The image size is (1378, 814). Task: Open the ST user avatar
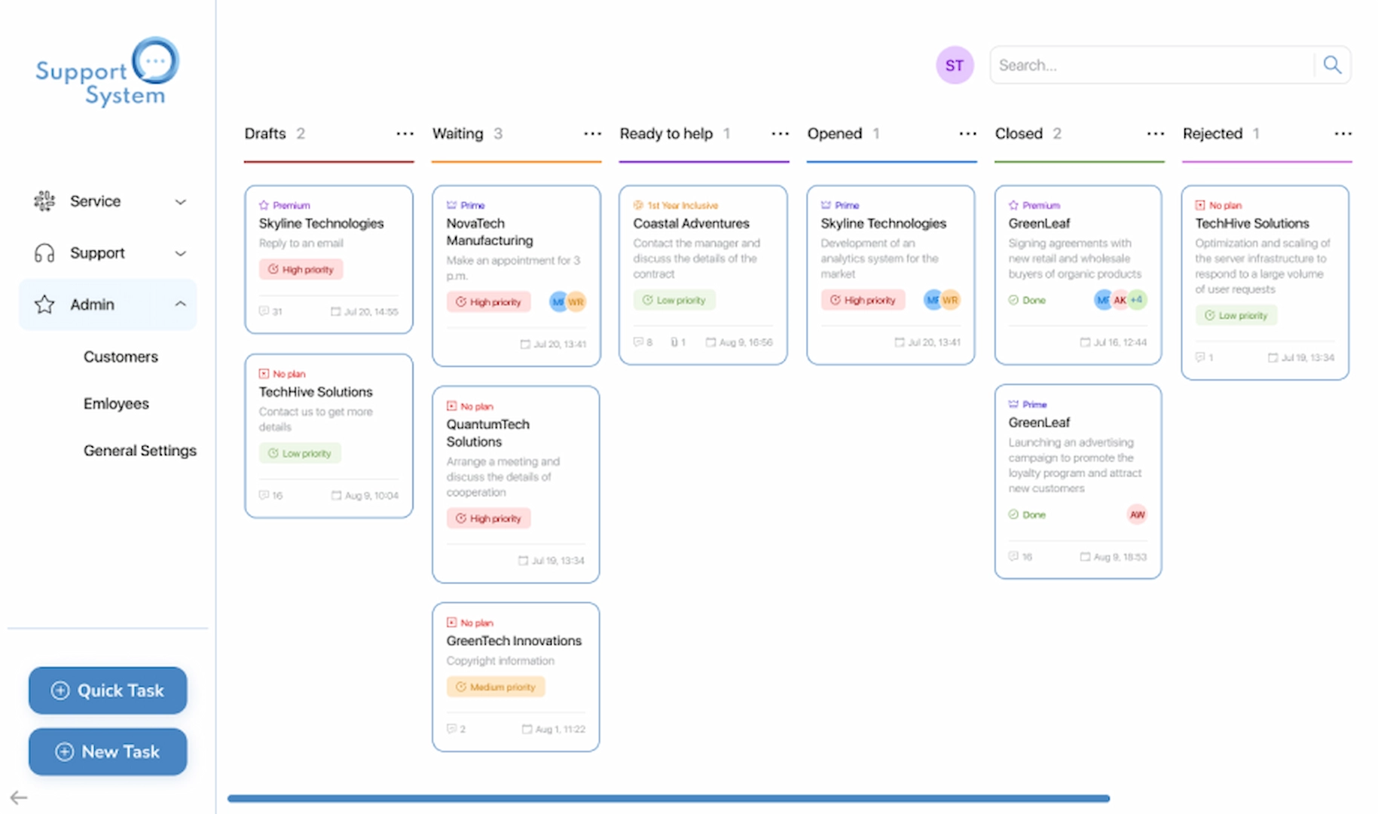[955, 66]
